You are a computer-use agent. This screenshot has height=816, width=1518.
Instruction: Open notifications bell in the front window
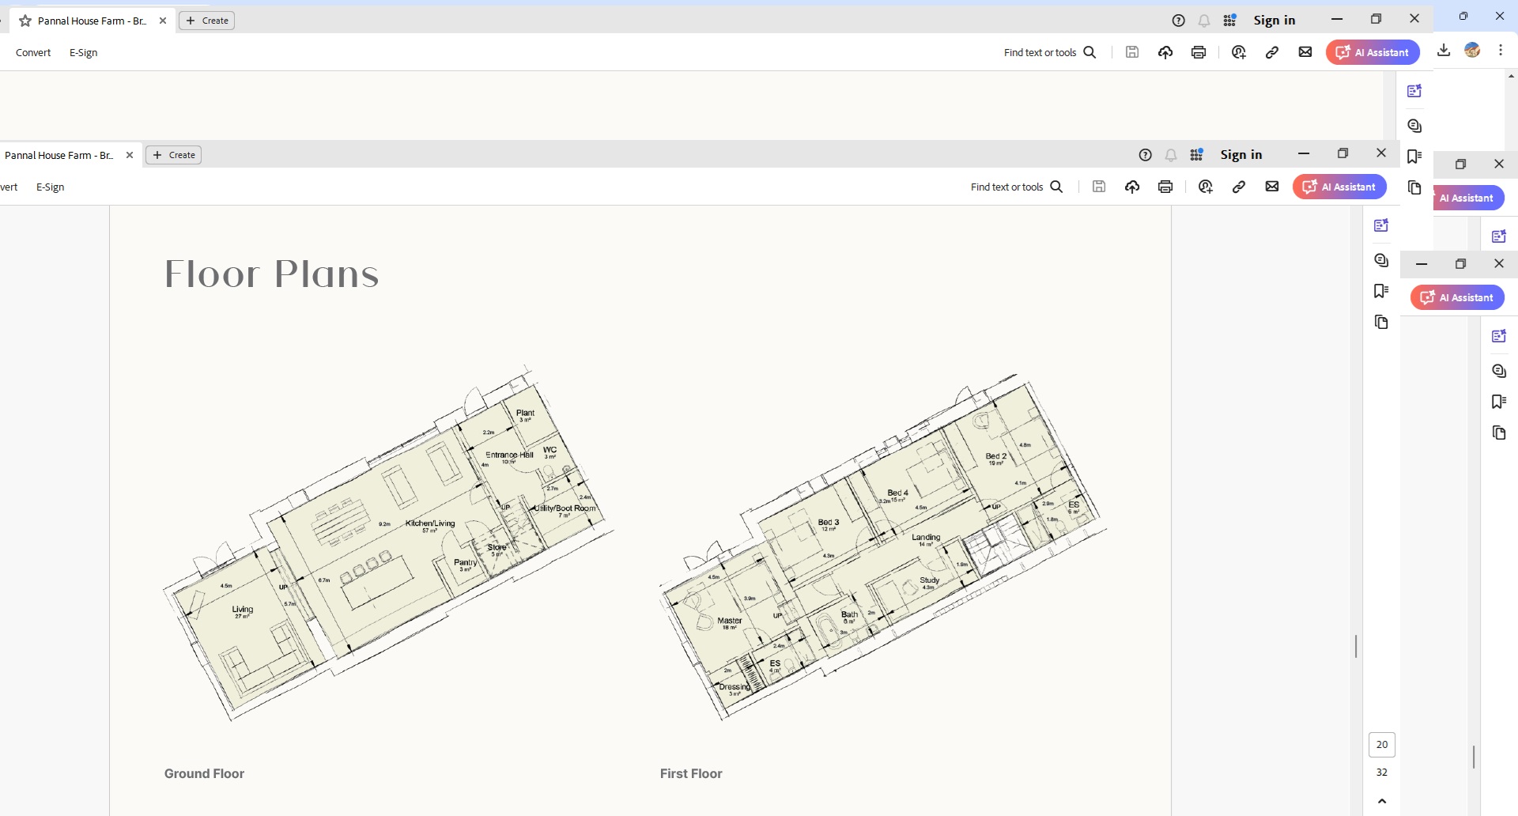(1171, 155)
